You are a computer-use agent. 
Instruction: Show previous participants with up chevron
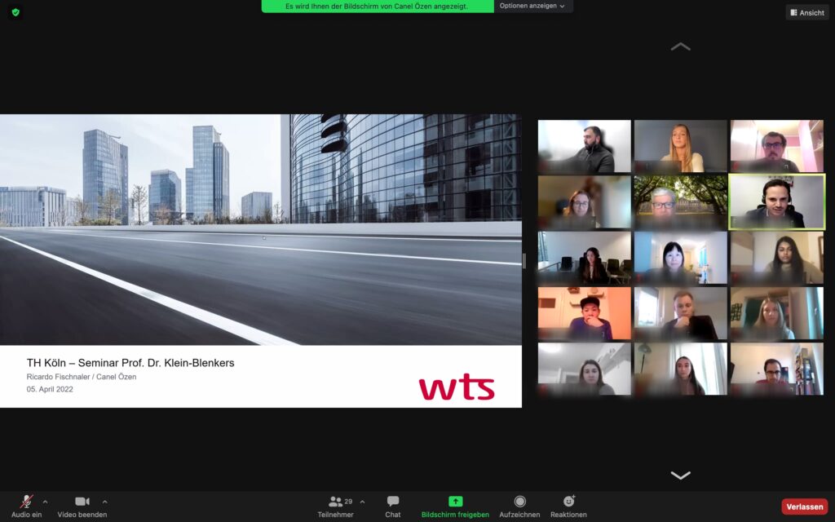click(680, 46)
